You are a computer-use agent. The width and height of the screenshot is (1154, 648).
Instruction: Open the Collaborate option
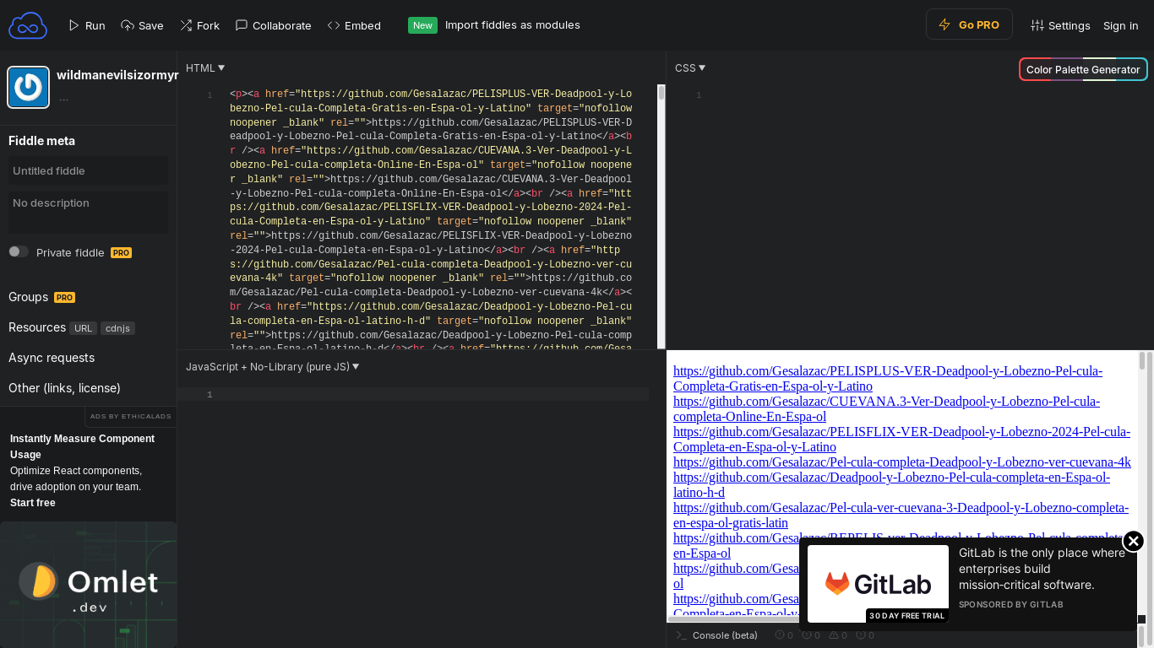273,25
